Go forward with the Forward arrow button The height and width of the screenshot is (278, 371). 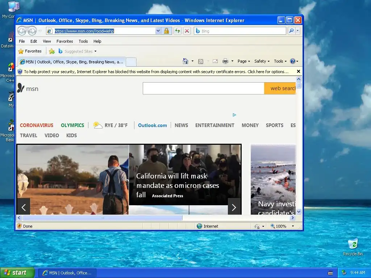click(32, 31)
